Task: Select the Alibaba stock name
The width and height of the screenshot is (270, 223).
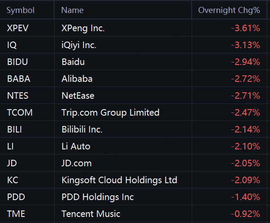Action: (x=77, y=79)
